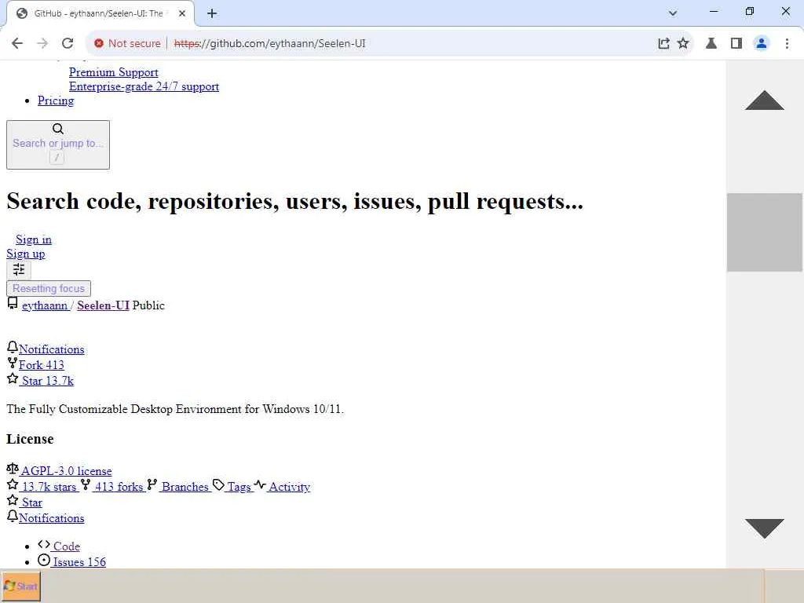This screenshot has height=603, width=804.
Task: Click the Search or jump to box
Action: coord(58,144)
